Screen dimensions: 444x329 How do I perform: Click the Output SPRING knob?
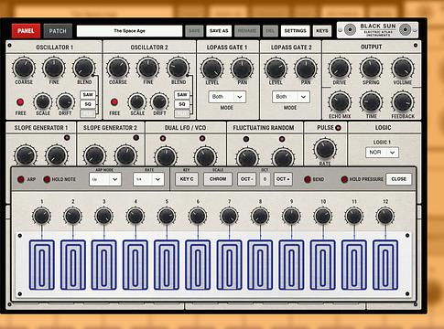[x=371, y=69]
